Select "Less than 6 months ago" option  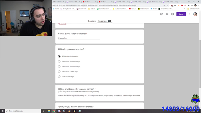(59, 66)
